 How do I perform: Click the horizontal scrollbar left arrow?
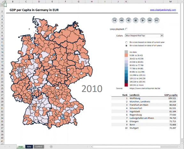tap(91, 147)
